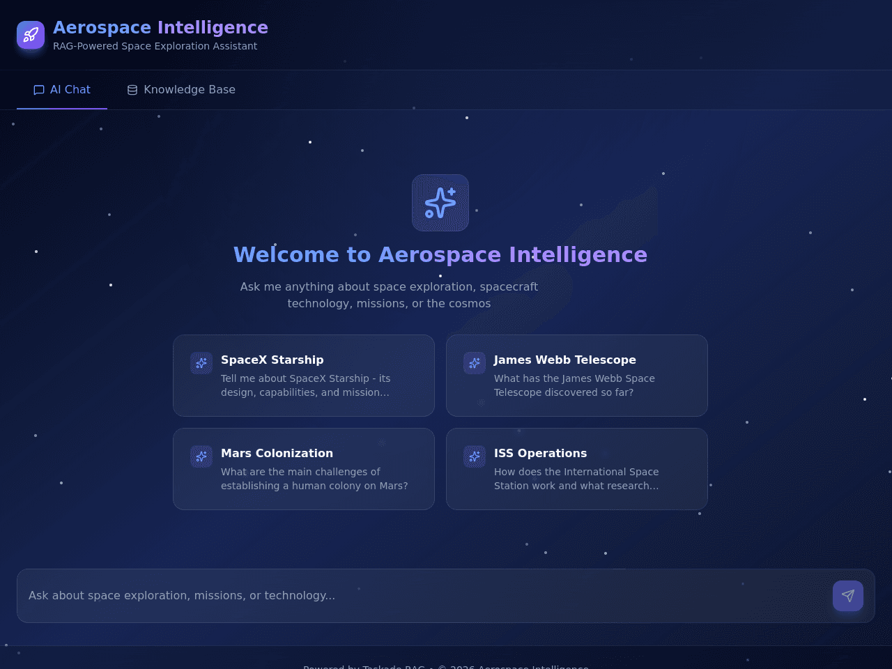Viewport: 892px width, 669px height.
Task: Click the 'Ask me anything about space exploration' text
Action: [x=389, y=295]
